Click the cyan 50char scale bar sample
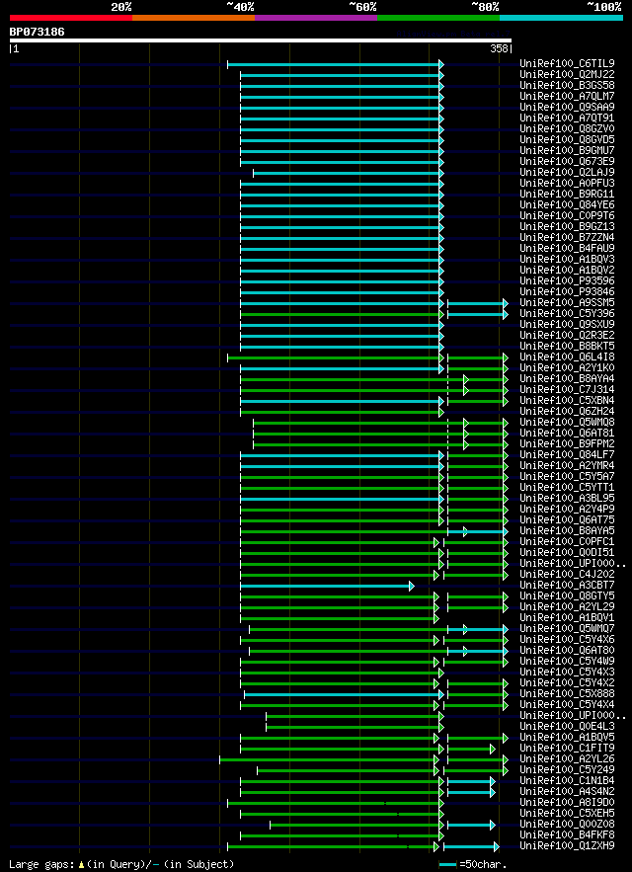Image resolution: width=632 pixels, height=872 pixels. point(448,865)
